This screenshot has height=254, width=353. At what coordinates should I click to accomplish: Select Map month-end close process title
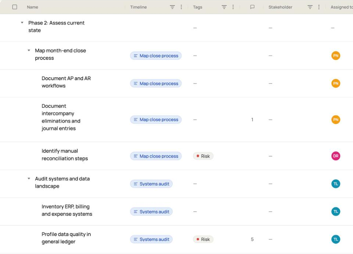pyautogui.click(x=60, y=54)
